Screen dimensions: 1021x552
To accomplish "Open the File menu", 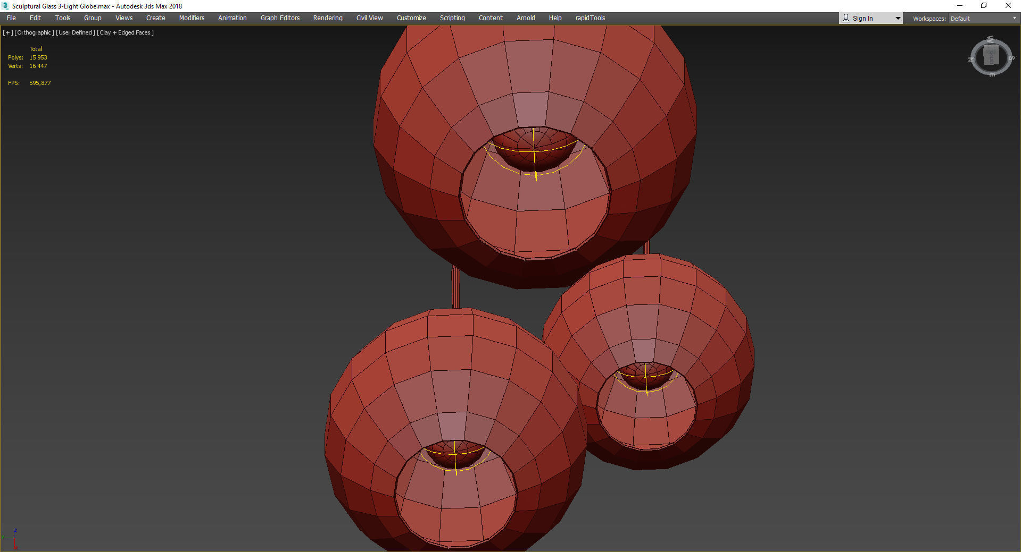I will (x=11, y=18).
